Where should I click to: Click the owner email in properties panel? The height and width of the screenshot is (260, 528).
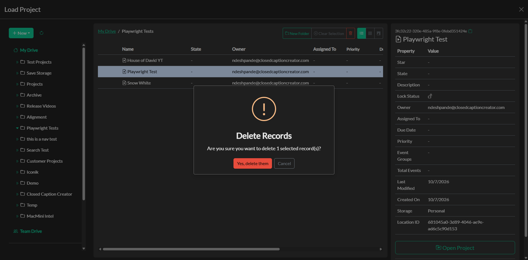[466, 107]
